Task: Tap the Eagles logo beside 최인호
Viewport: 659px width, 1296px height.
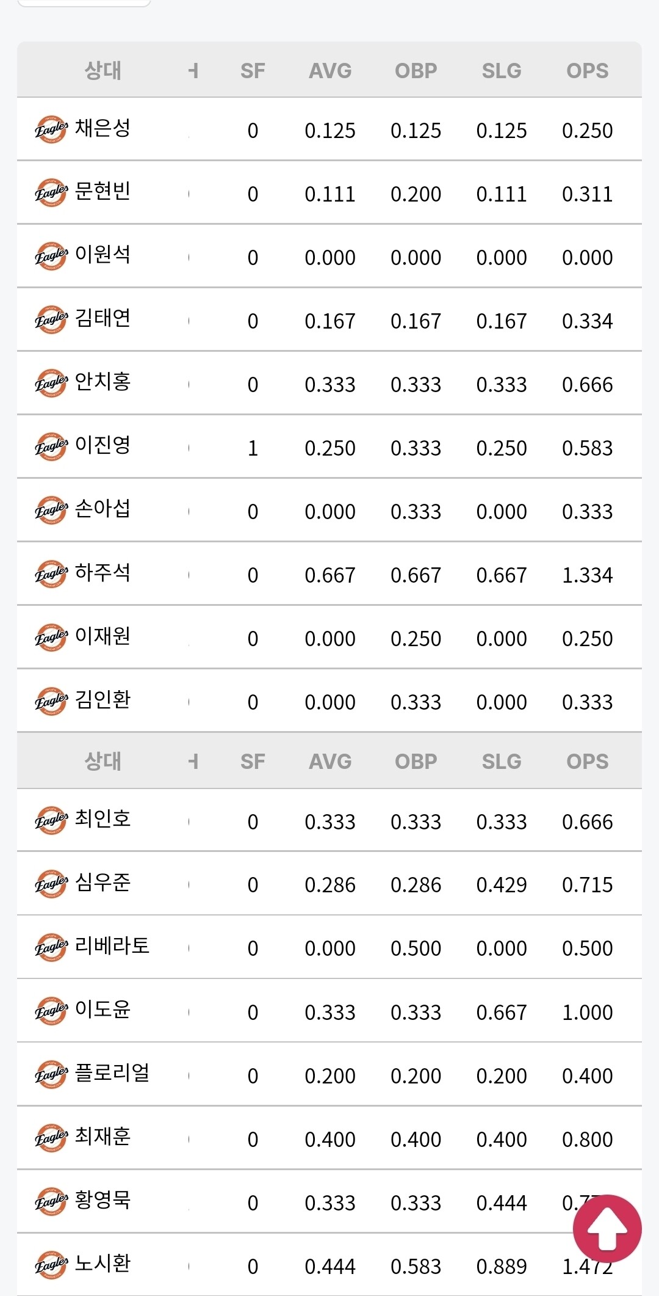Action: click(x=51, y=820)
